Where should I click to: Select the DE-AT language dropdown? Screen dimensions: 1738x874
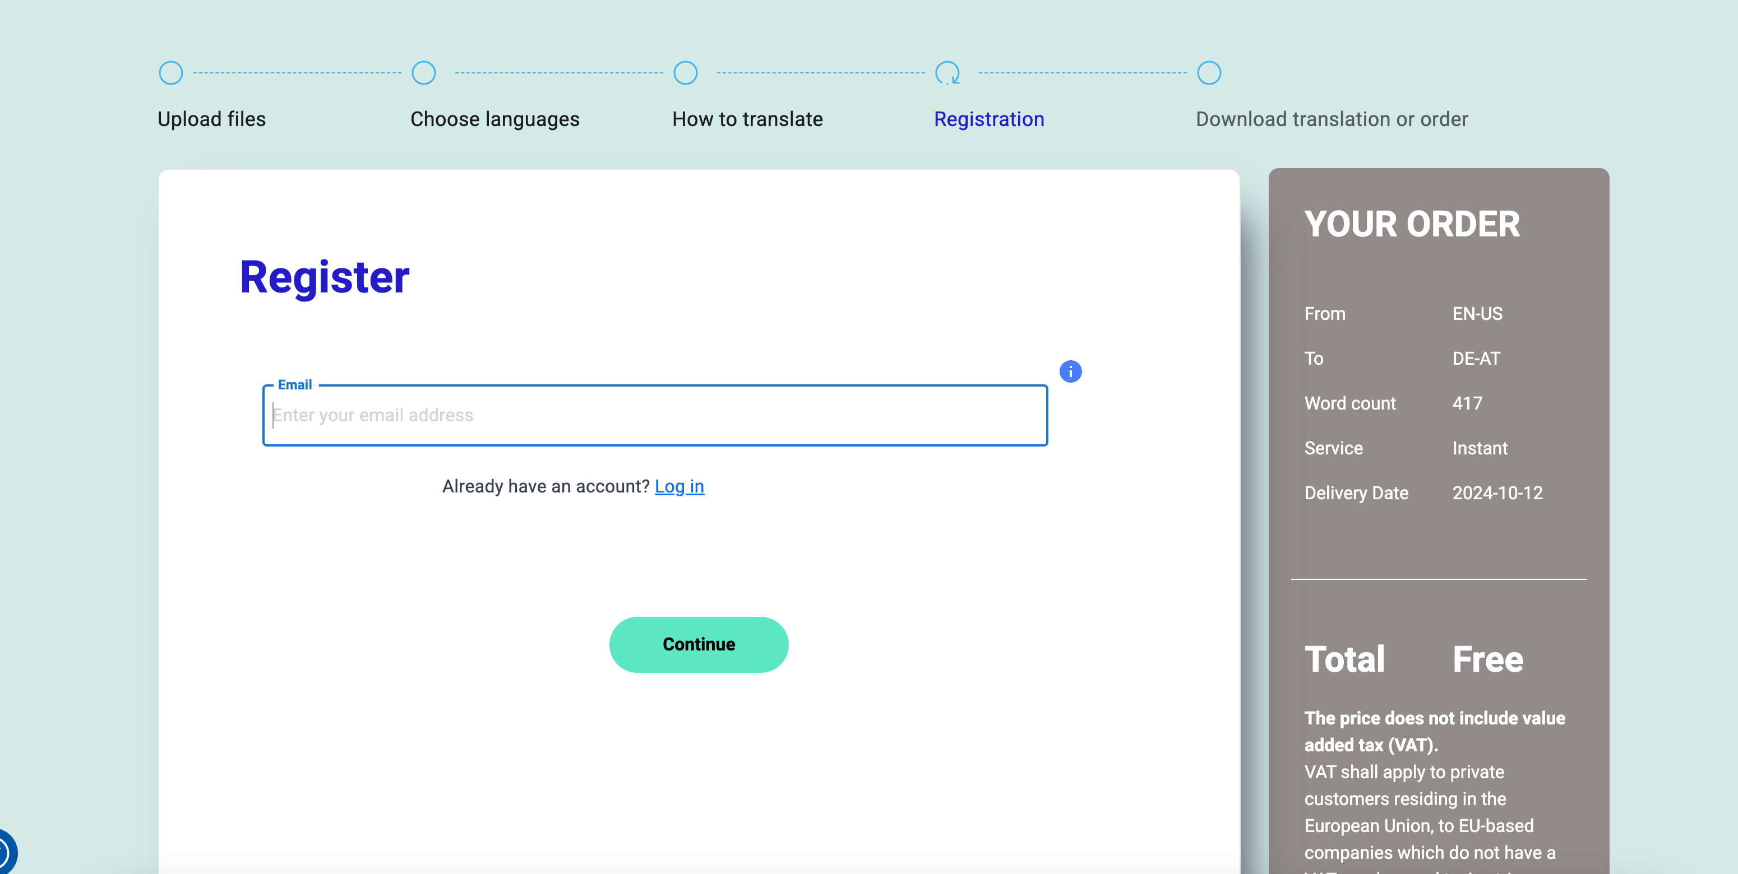(1477, 359)
